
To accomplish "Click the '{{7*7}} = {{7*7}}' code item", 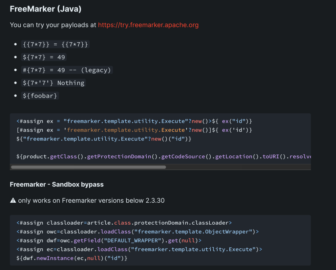I will tap(55, 44).
